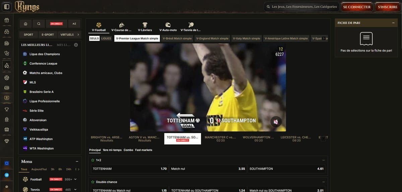
Task: Switch to LIGUES view toggle
Action: (x=106, y=38)
